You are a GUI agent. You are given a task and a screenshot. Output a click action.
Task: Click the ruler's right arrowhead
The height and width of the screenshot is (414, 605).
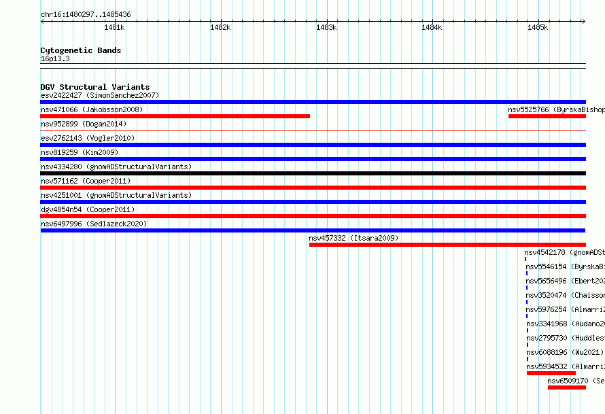point(583,22)
